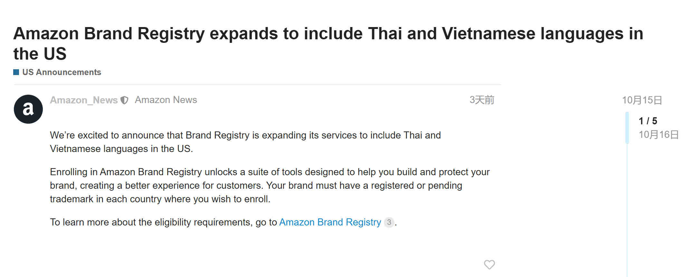Click the Amazon News display name
The height and width of the screenshot is (277, 694).
point(166,100)
